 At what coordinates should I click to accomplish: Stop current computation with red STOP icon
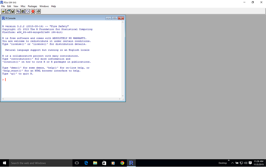coord(33,11)
